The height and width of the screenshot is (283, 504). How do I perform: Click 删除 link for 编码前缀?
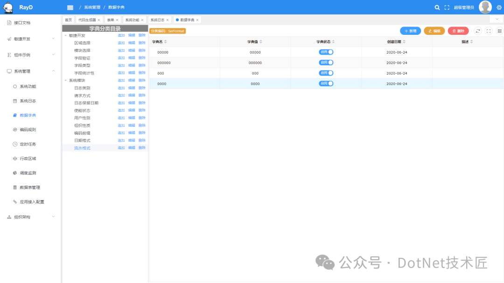[x=142, y=133]
